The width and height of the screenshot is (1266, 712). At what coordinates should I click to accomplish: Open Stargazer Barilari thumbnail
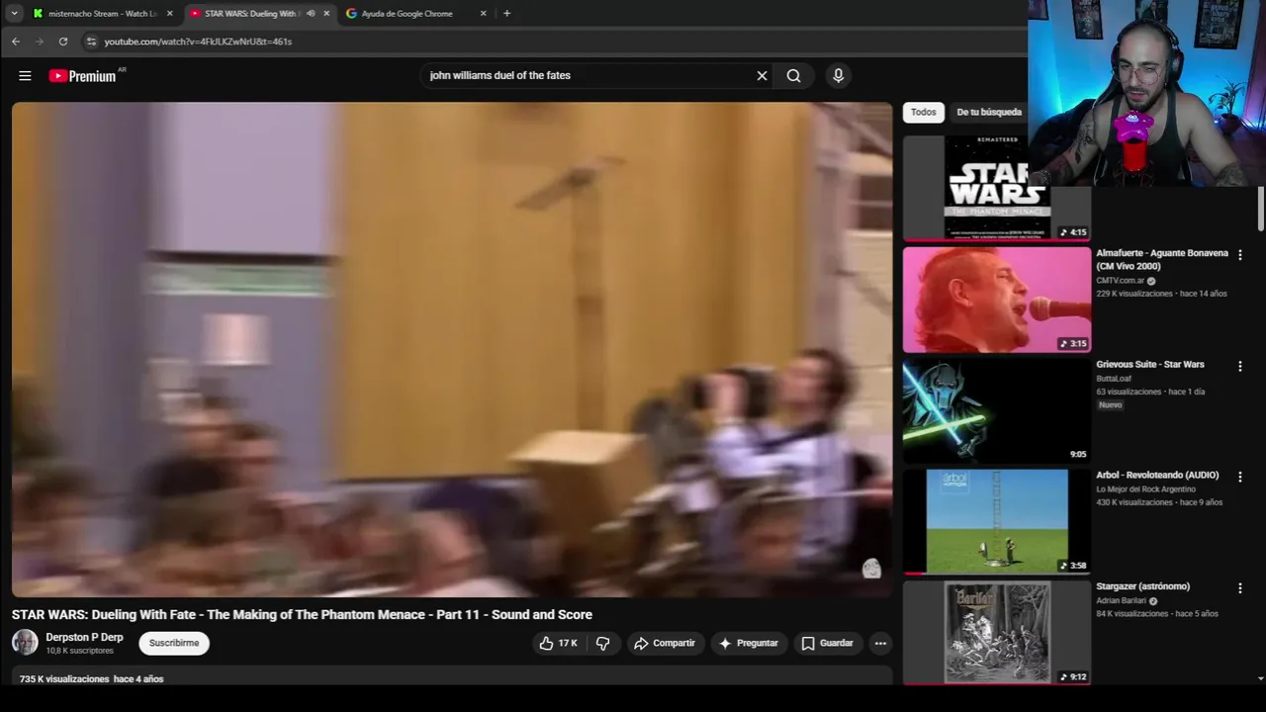(996, 632)
